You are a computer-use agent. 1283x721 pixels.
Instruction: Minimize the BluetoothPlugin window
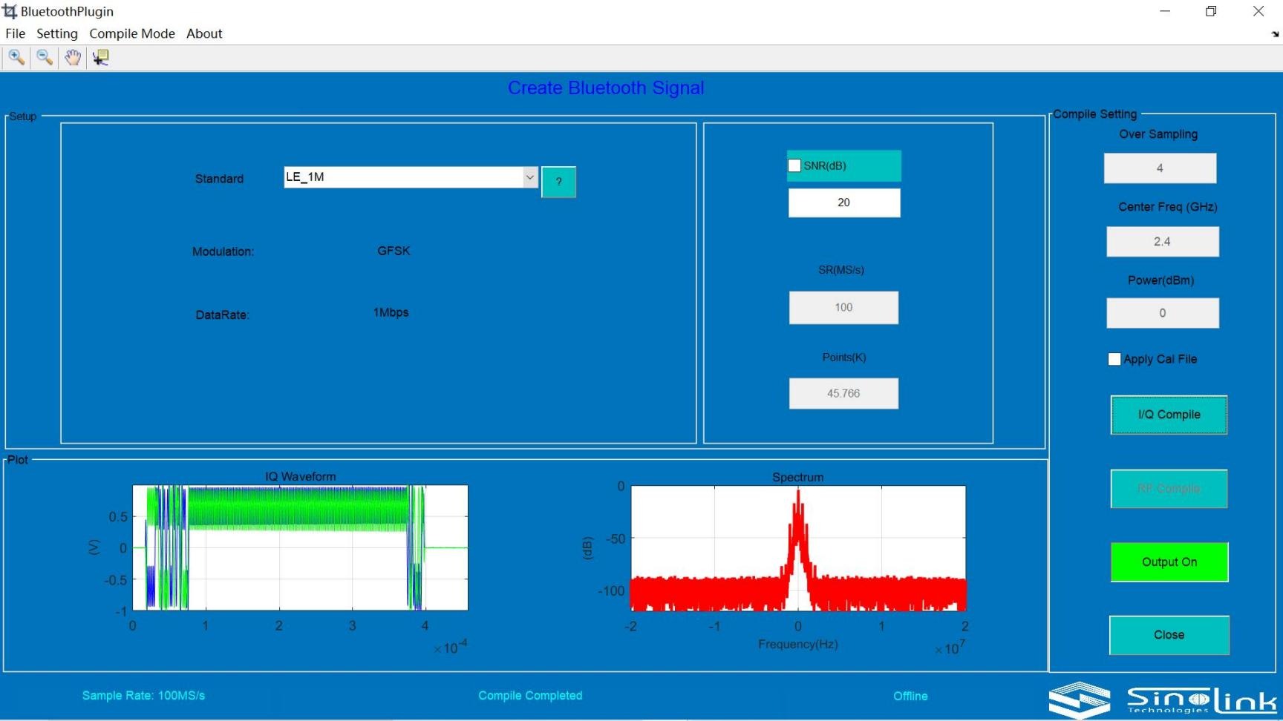tap(1165, 11)
